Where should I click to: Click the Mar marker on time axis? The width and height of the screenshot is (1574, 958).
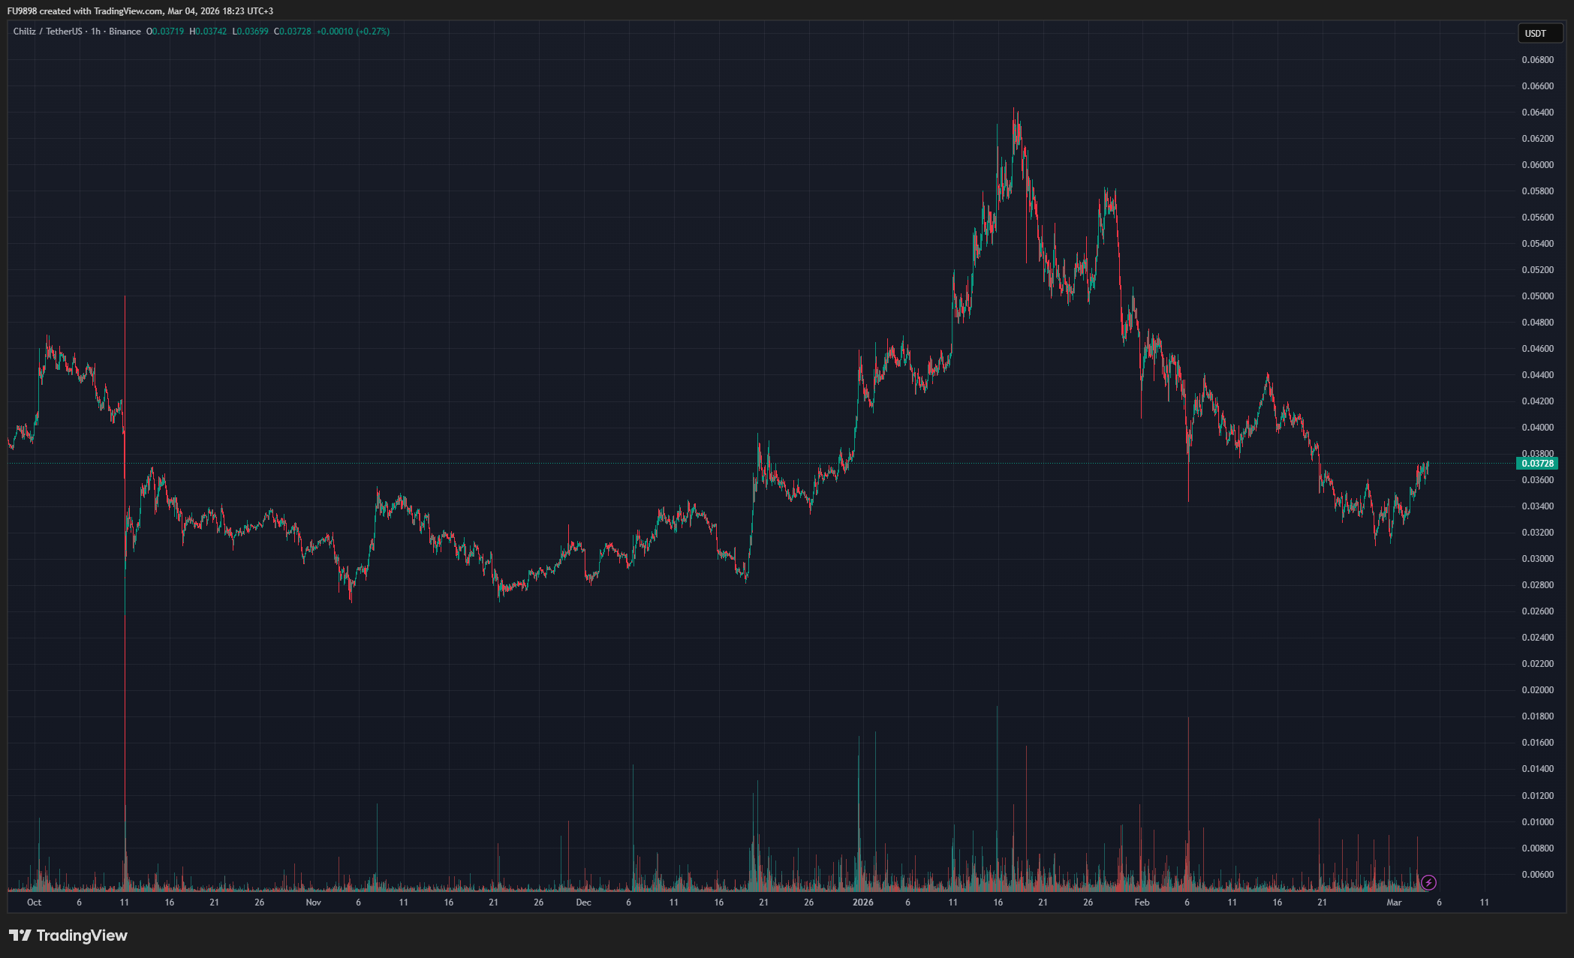click(1394, 902)
